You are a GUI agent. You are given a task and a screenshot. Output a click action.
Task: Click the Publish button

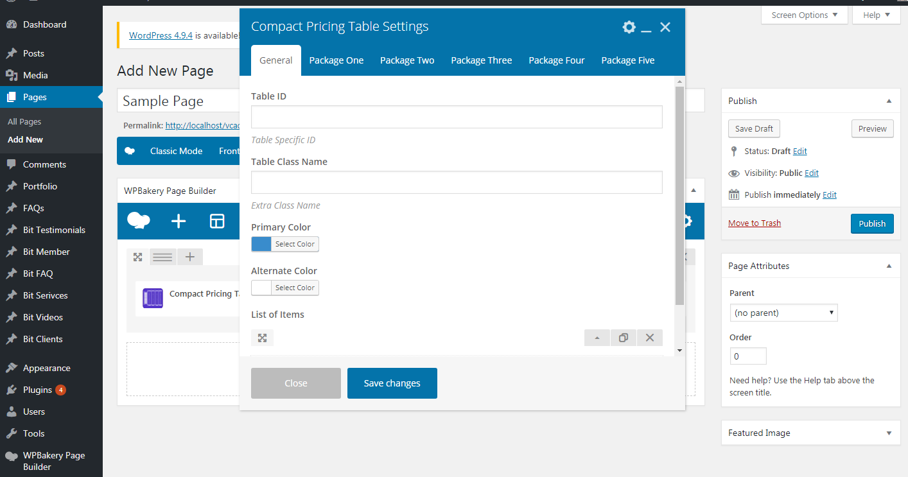click(x=871, y=223)
